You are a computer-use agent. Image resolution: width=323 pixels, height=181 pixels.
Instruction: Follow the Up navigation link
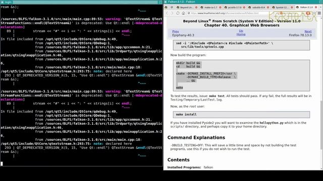click(241, 31)
